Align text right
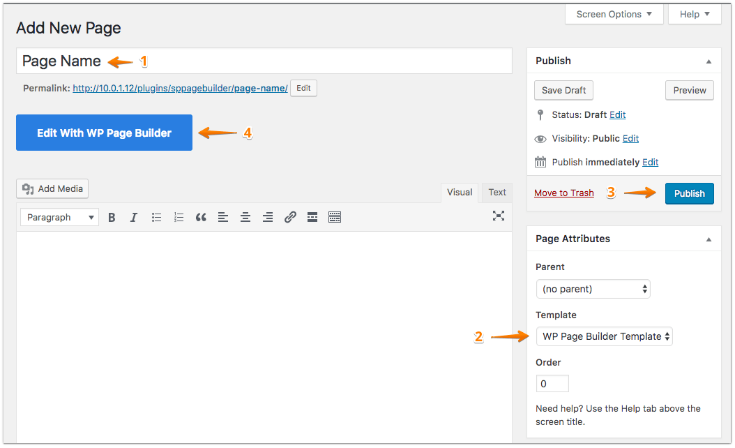Image resolution: width=735 pixels, height=448 pixels. click(x=268, y=217)
